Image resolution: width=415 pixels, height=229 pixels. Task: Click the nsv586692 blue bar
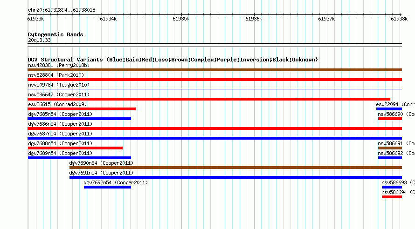[390, 158]
